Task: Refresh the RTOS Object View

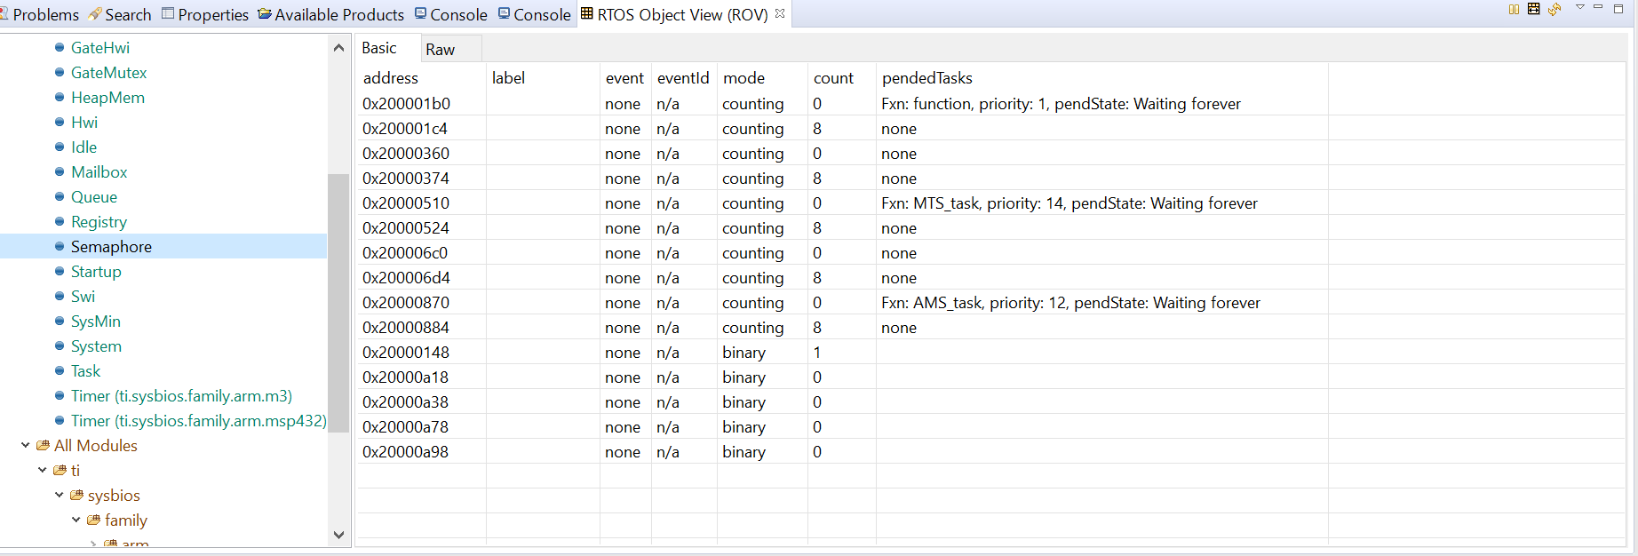Action: (1555, 10)
